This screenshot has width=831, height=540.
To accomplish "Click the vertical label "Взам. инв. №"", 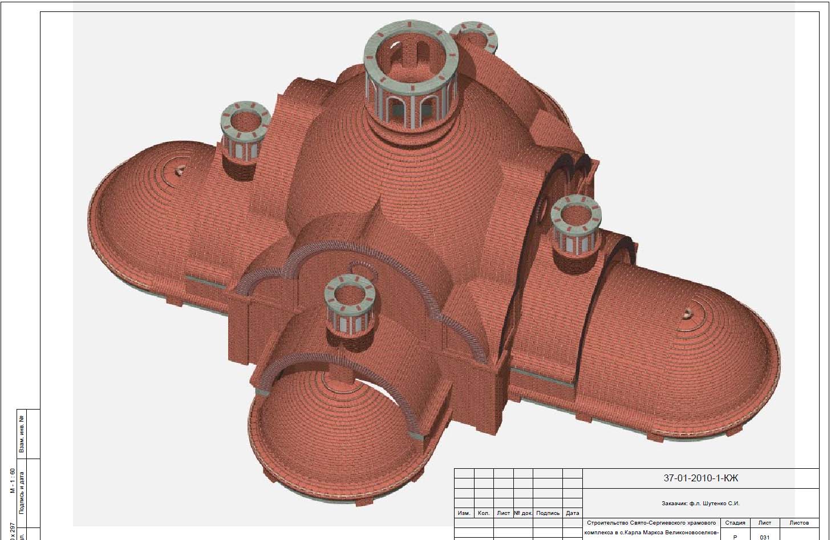I will coord(22,434).
